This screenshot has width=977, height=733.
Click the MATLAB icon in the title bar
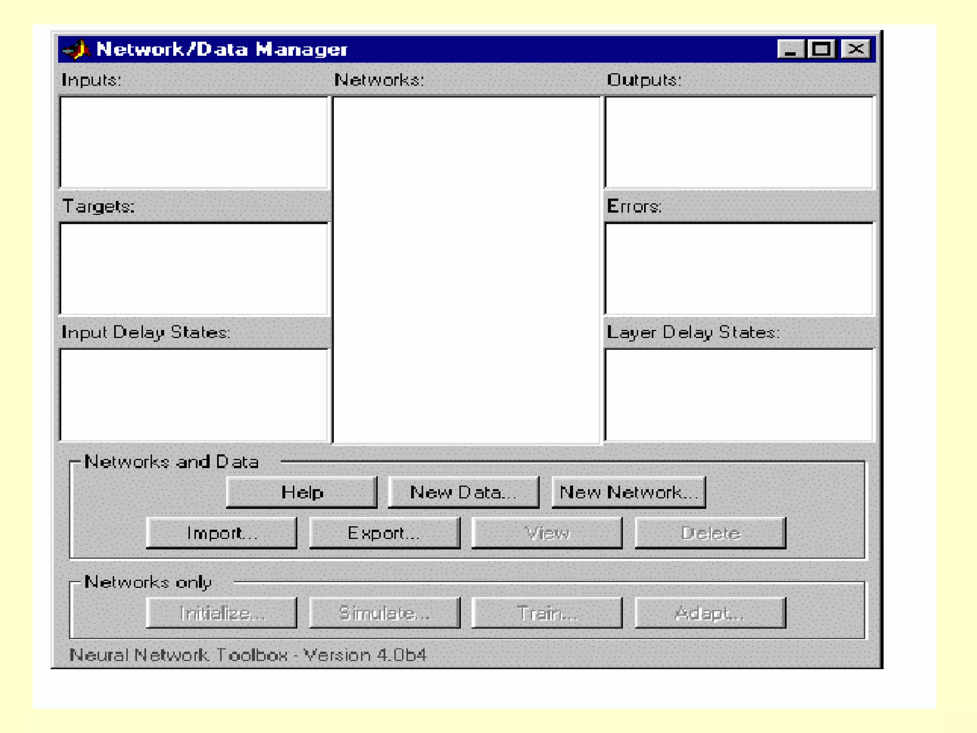point(76,50)
